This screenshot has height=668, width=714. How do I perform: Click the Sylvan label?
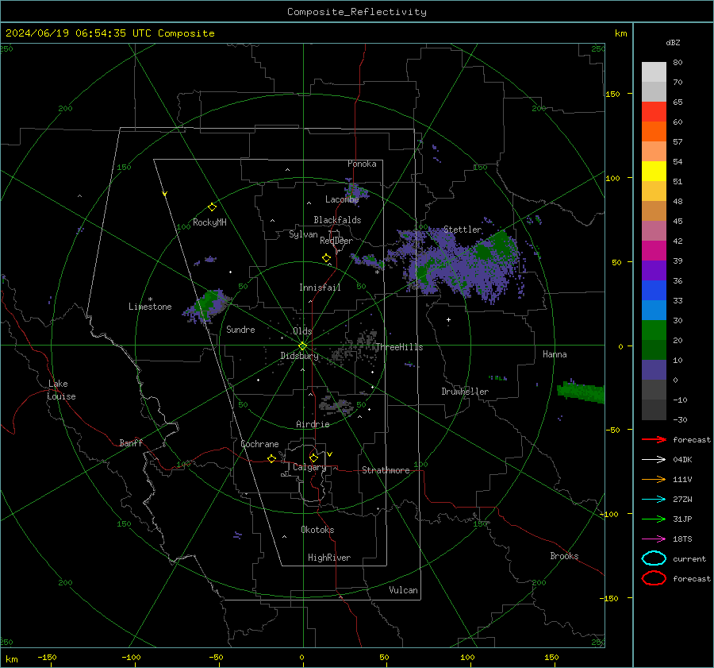pyautogui.click(x=303, y=234)
